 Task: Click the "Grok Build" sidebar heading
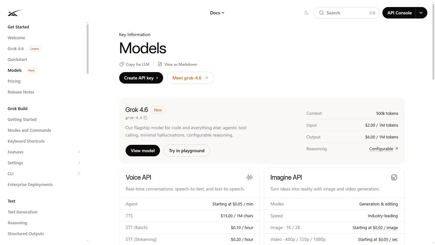(x=18, y=108)
